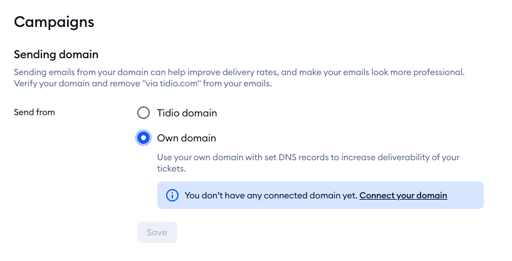
Task: Click the Campaigns page heading
Action: (54, 22)
